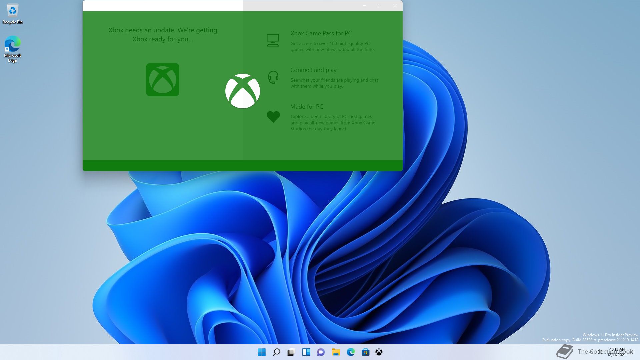Open the Widgets panel from the taskbar

tap(306, 352)
